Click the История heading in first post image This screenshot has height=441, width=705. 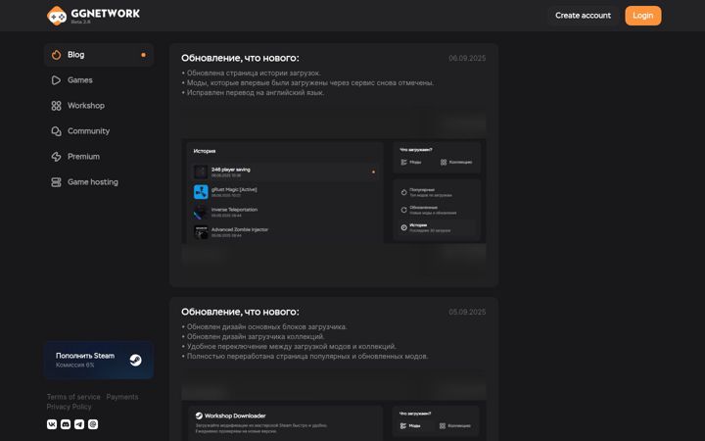point(205,151)
